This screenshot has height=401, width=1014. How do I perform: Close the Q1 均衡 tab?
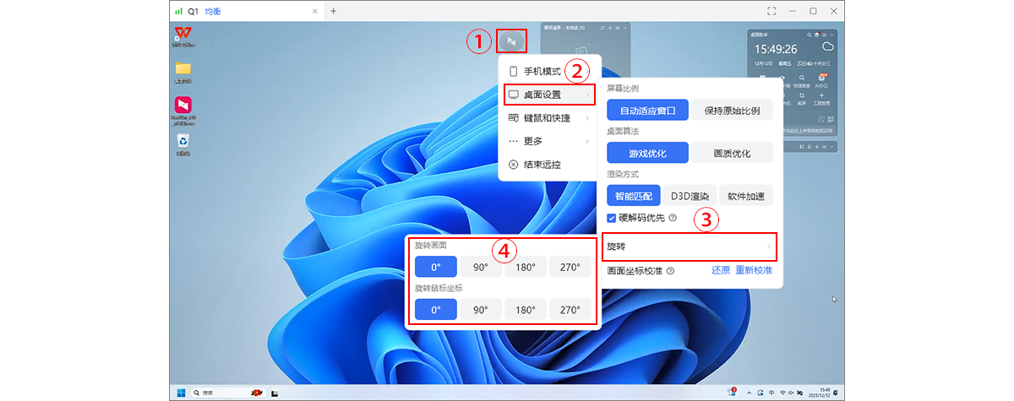(x=314, y=11)
